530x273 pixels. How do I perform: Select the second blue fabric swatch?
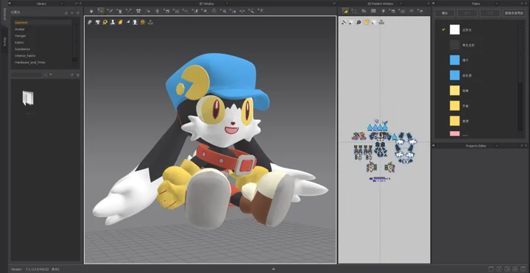coord(455,75)
